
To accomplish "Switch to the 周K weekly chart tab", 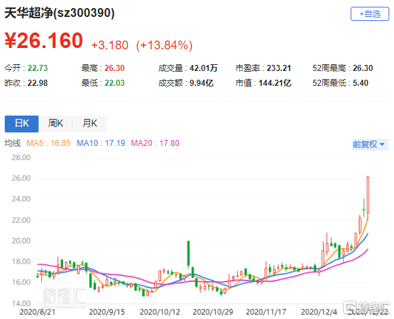I will [x=56, y=124].
